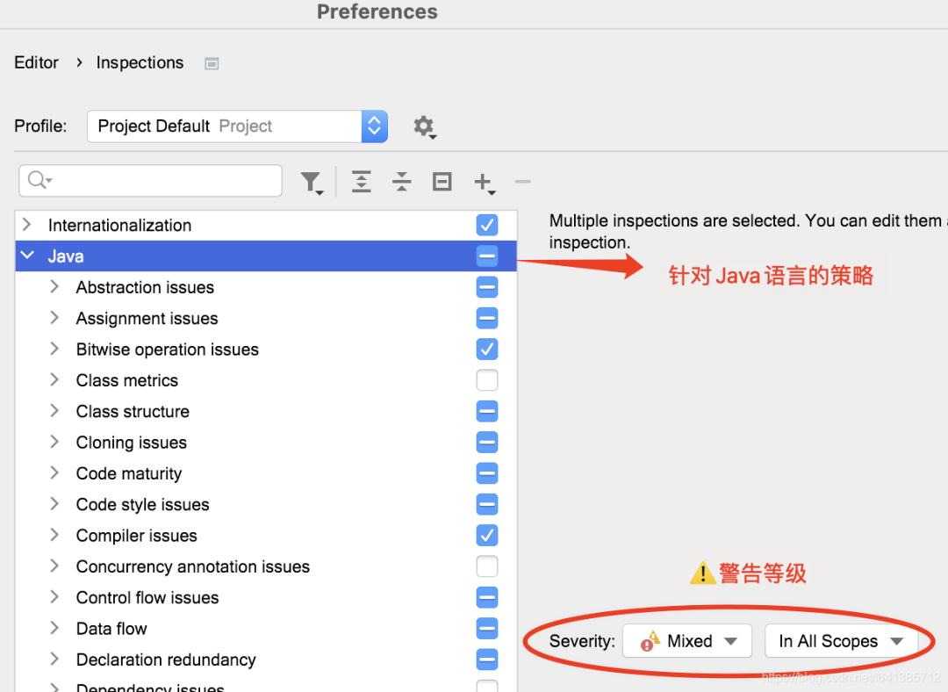The width and height of the screenshot is (948, 692).
Task: Open the Severity Mixed dropdown
Action: click(x=686, y=641)
